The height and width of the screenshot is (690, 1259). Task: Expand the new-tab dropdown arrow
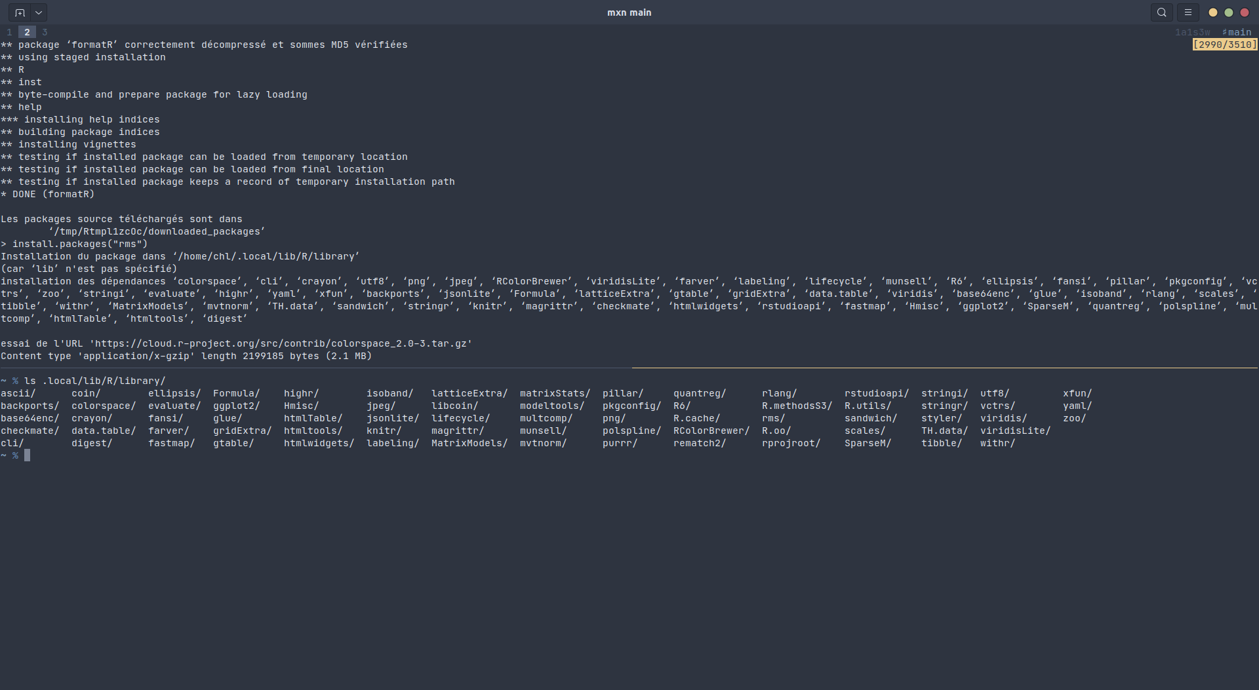[x=39, y=12]
